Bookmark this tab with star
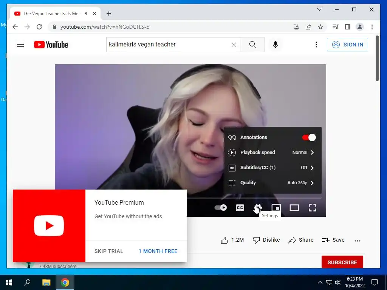 point(320,27)
